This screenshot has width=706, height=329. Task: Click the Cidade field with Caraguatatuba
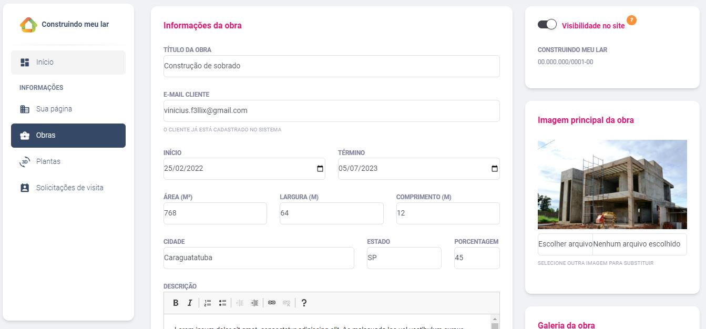coord(259,258)
